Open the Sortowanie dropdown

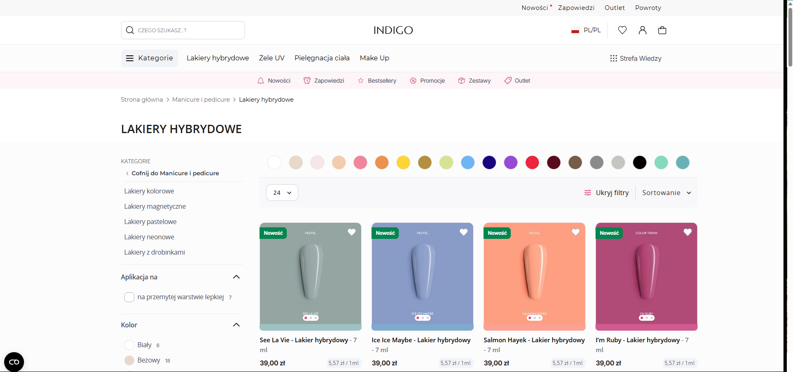click(667, 193)
